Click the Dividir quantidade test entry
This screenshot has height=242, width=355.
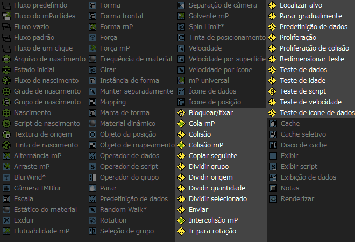point(217,188)
